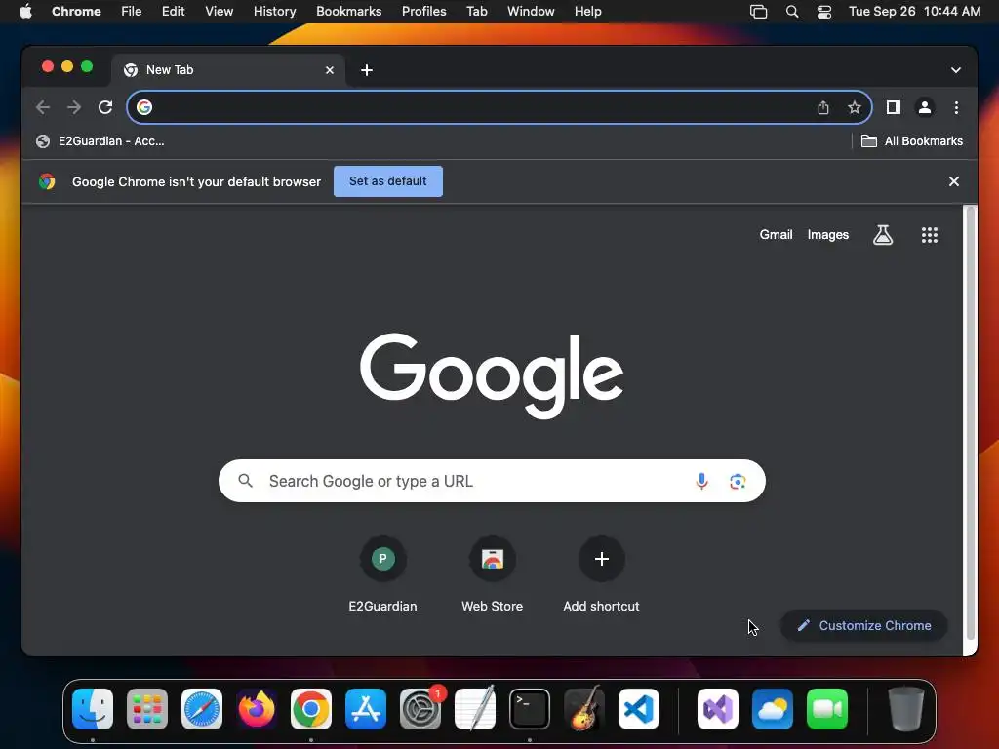This screenshot has width=999, height=749.
Task: Add a new shortcut tile
Action: [601, 575]
